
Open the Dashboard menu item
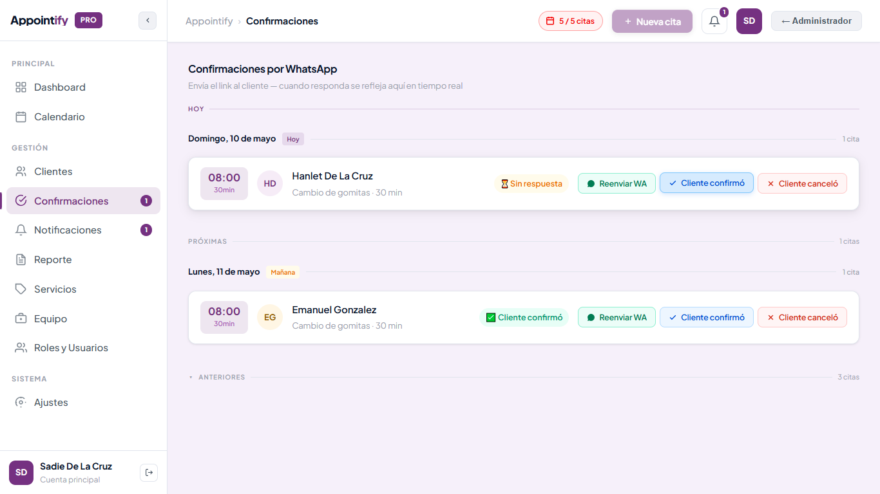coord(84,87)
